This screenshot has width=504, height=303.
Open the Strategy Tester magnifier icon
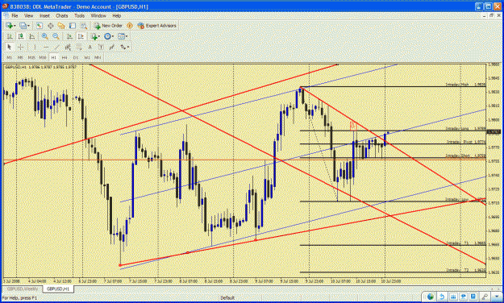pos(84,26)
